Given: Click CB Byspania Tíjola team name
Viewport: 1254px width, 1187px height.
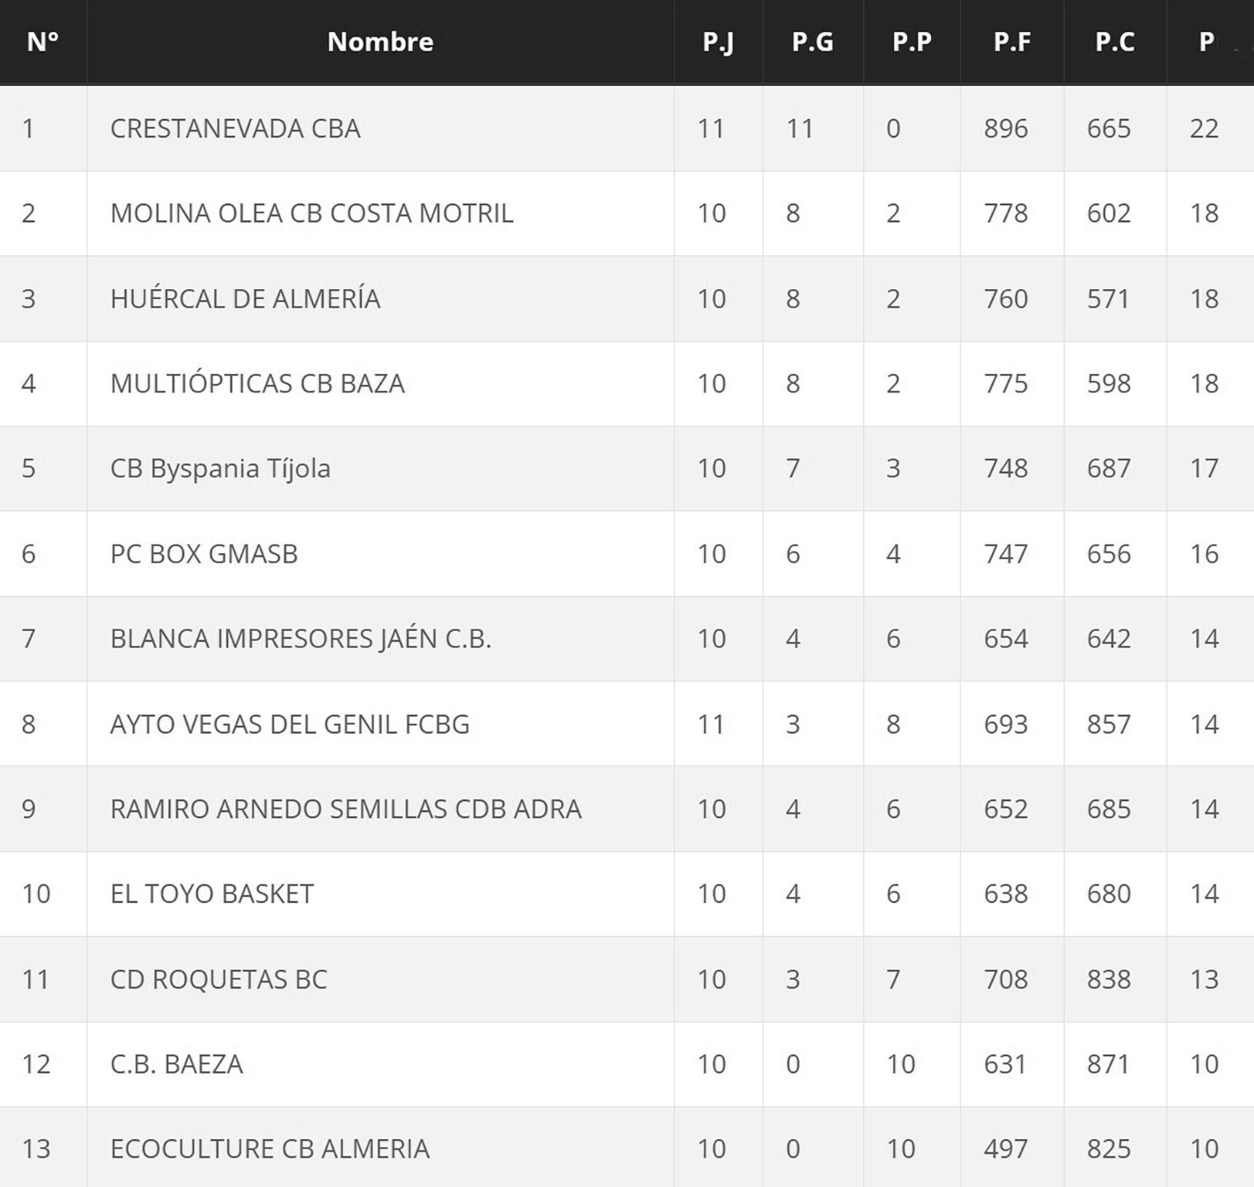Looking at the screenshot, I should coord(220,468).
